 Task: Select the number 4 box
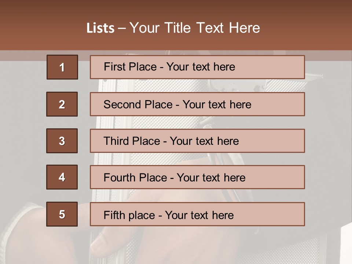pyautogui.click(x=62, y=177)
